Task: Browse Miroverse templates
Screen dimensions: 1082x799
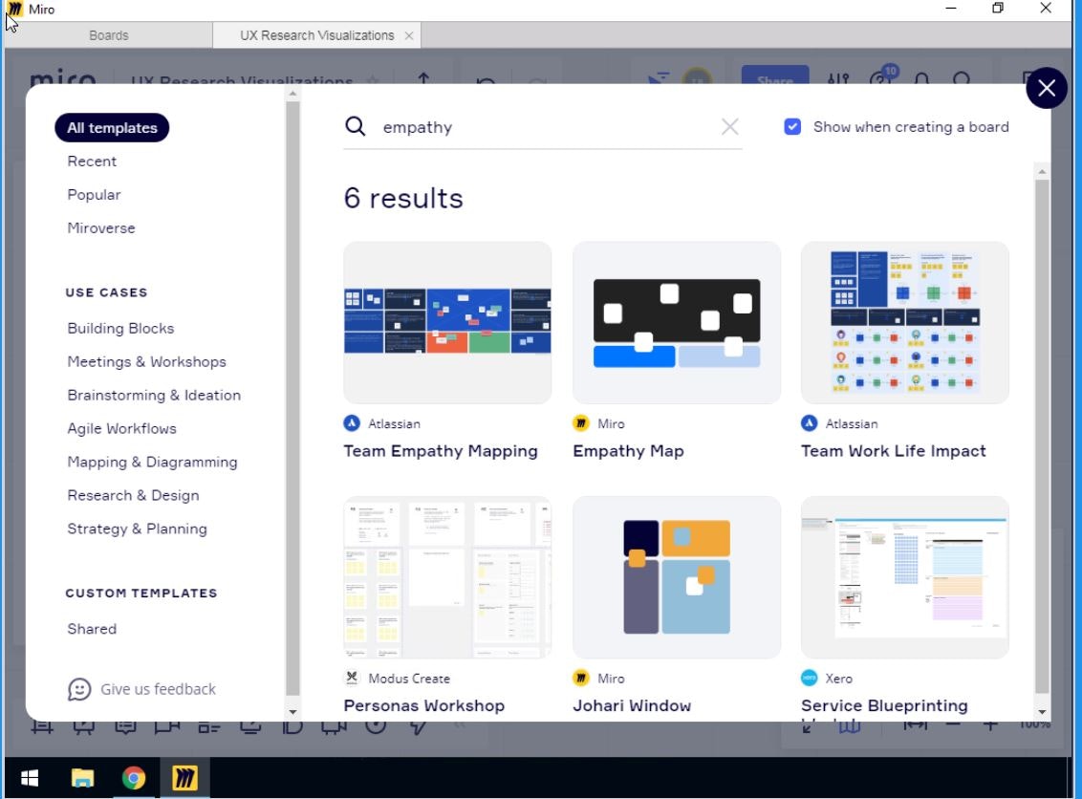Action: coord(100,227)
